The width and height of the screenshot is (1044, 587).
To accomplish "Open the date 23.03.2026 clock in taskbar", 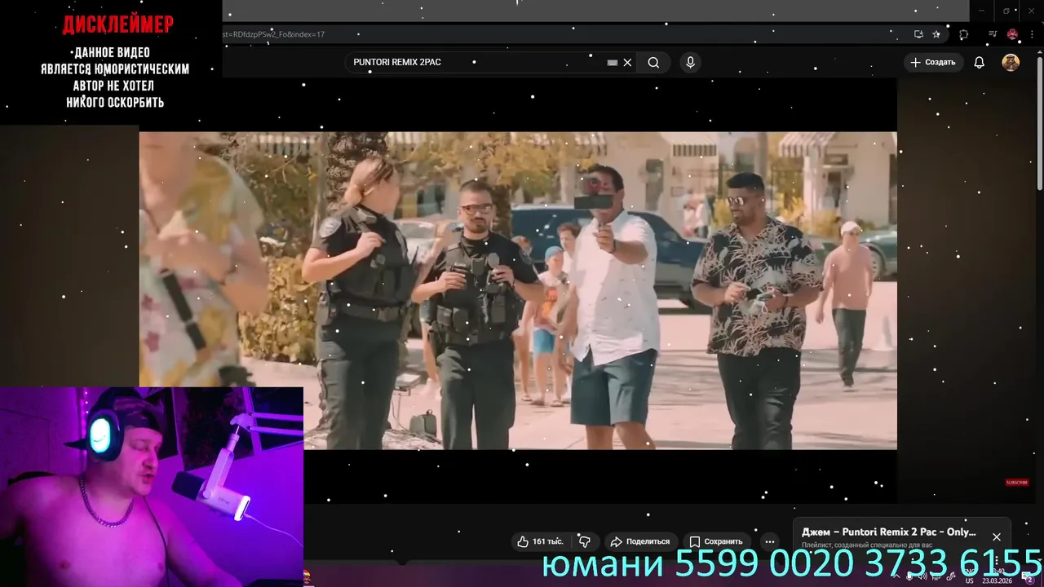I will click(998, 576).
